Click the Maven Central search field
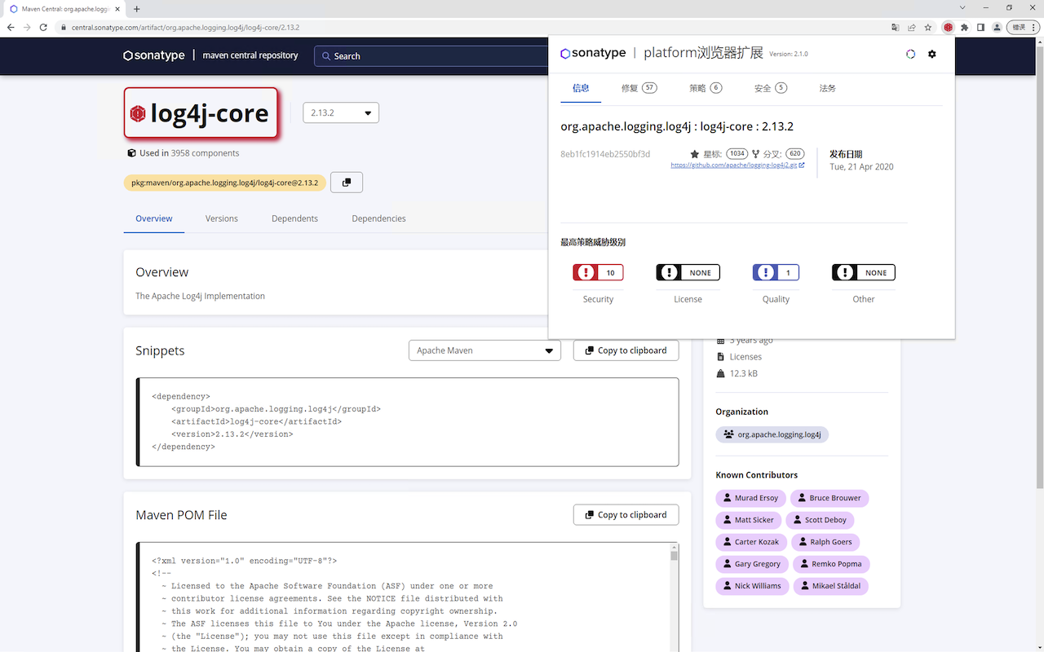Viewport: 1044px width, 652px height. click(432, 56)
